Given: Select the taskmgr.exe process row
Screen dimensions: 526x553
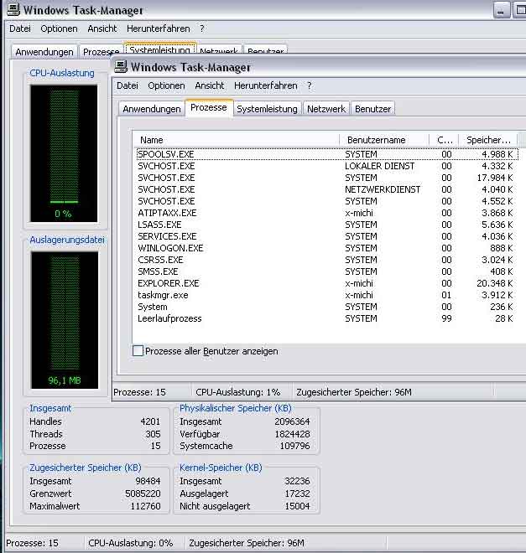Looking at the screenshot, I should point(327,295).
